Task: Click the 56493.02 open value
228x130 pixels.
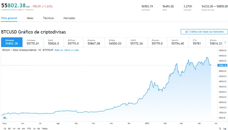Action: [x=168, y=6]
